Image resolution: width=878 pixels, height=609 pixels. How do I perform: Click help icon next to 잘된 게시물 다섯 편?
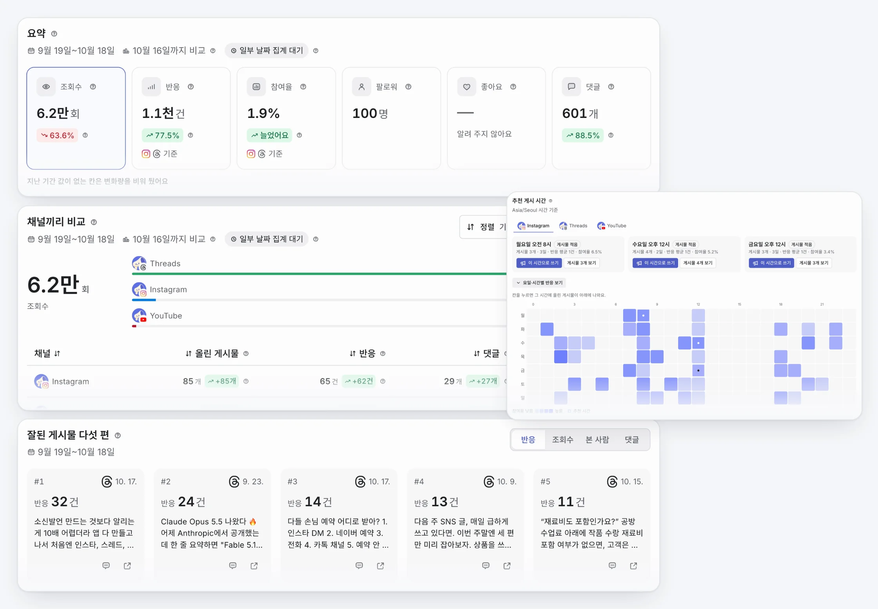(118, 435)
